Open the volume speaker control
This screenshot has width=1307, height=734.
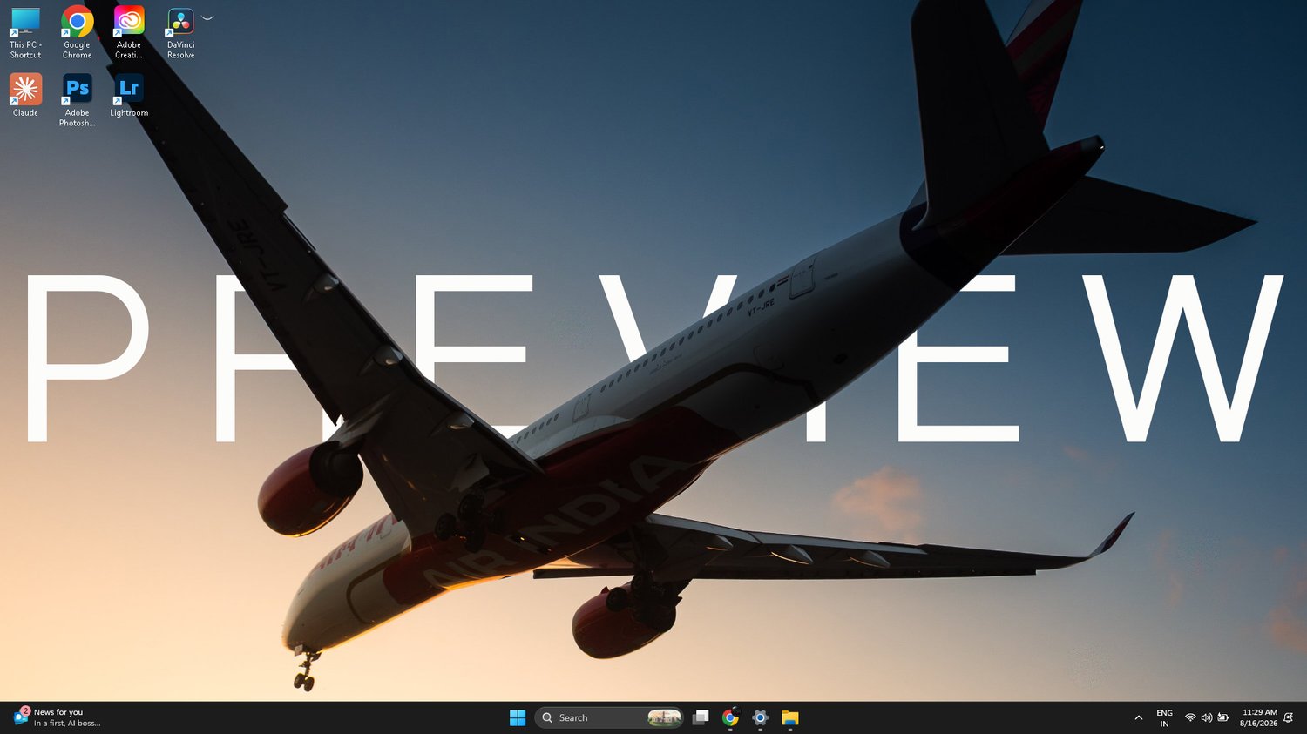pos(1207,717)
